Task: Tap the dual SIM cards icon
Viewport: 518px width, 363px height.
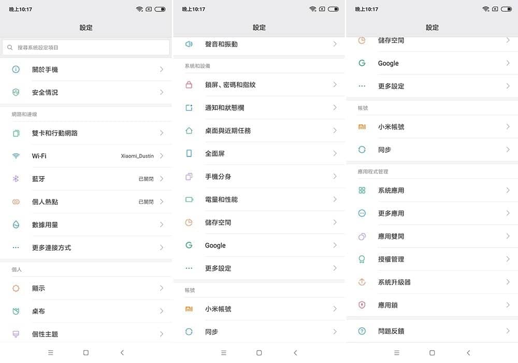Action: click(16, 133)
